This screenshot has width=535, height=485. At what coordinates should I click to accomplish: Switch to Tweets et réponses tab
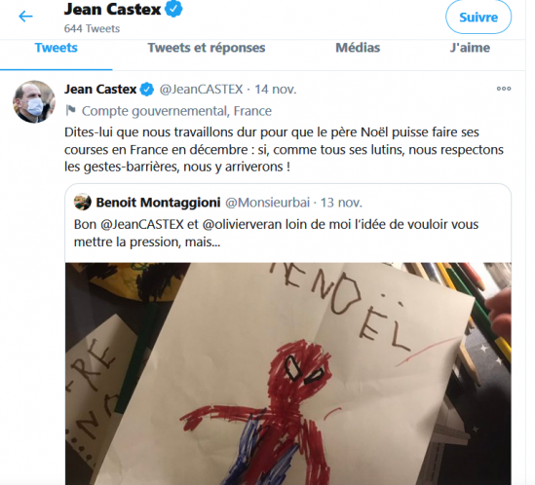tap(207, 48)
